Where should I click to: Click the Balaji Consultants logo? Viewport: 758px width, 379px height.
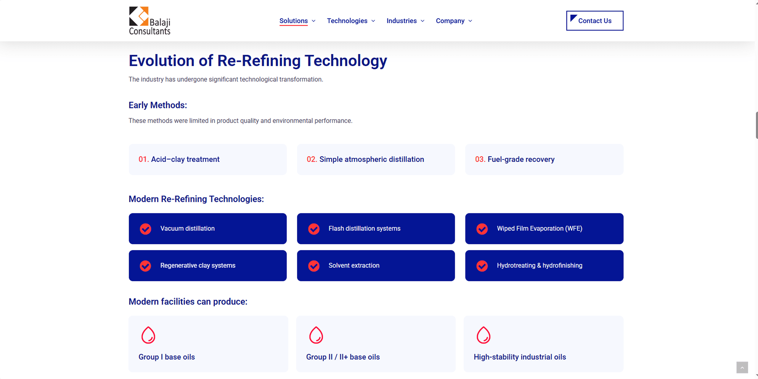(x=150, y=21)
